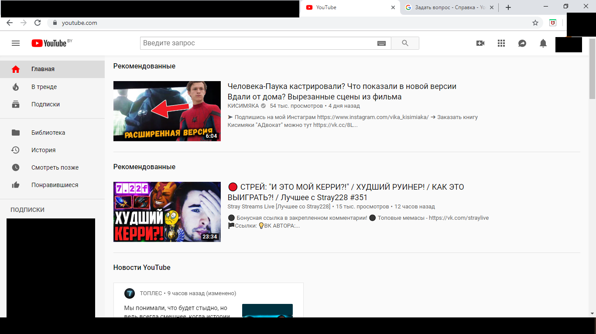Select Библиотека in the sidebar
Image resolution: width=596 pixels, height=334 pixels.
click(x=52, y=133)
